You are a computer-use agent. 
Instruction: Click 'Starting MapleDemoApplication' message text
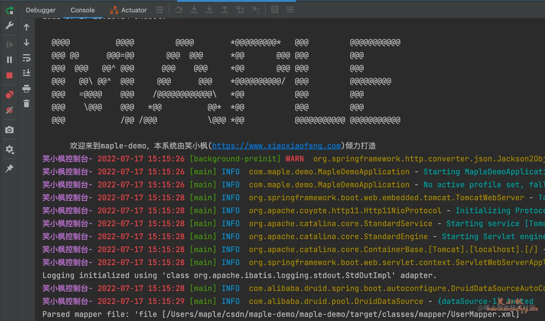click(484, 172)
